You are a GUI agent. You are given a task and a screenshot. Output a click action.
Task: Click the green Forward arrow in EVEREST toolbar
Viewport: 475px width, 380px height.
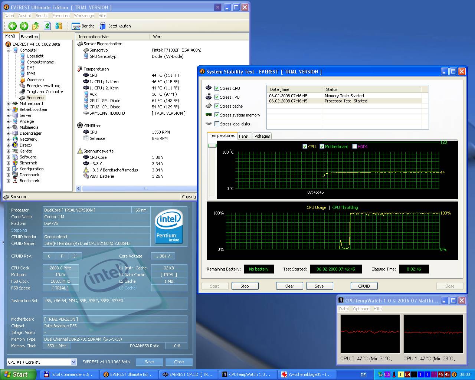coord(24,26)
